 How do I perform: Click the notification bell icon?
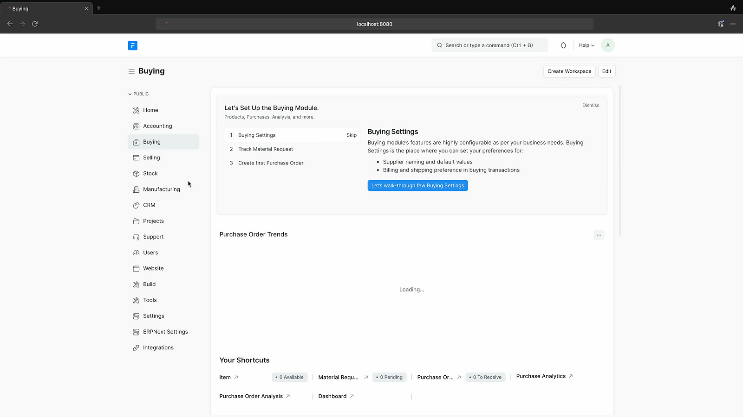tap(563, 45)
